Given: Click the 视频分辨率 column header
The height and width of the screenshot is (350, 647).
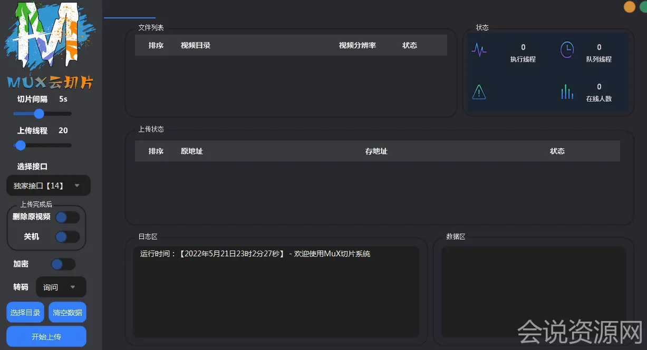Looking at the screenshot, I should [357, 46].
